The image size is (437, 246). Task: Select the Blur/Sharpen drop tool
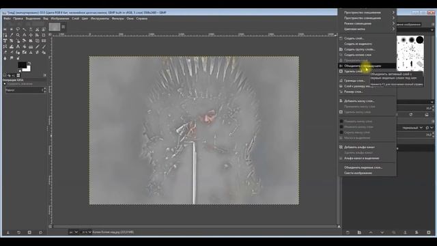(x=5, y=58)
